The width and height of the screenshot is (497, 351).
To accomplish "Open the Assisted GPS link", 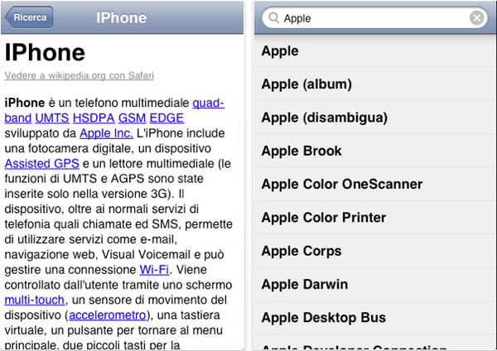I will tap(42, 163).
